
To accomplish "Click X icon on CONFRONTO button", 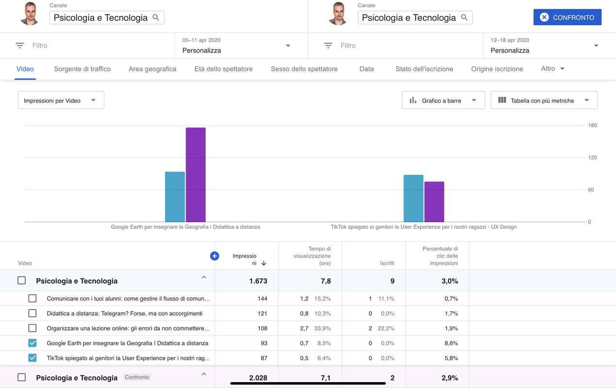I will pyautogui.click(x=544, y=17).
